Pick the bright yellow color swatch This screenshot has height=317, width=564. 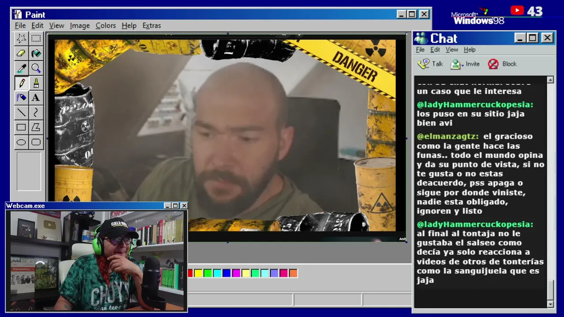click(x=198, y=273)
